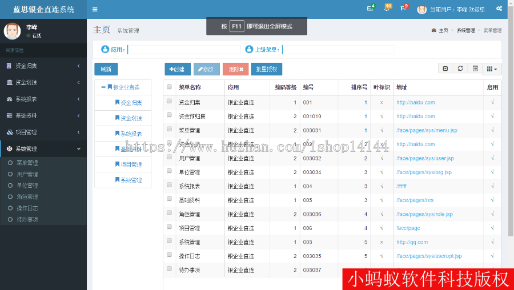Go to 主页 via breadcrumb
514x290 pixels.
pyautogui.click(x=443, y=30)
